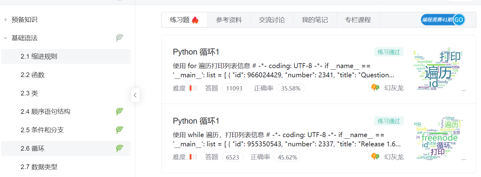Click author avatar in the for 遍历 exercise
Image resolution: width=481 pixels, height=177 pixels.
coord(375,88)
